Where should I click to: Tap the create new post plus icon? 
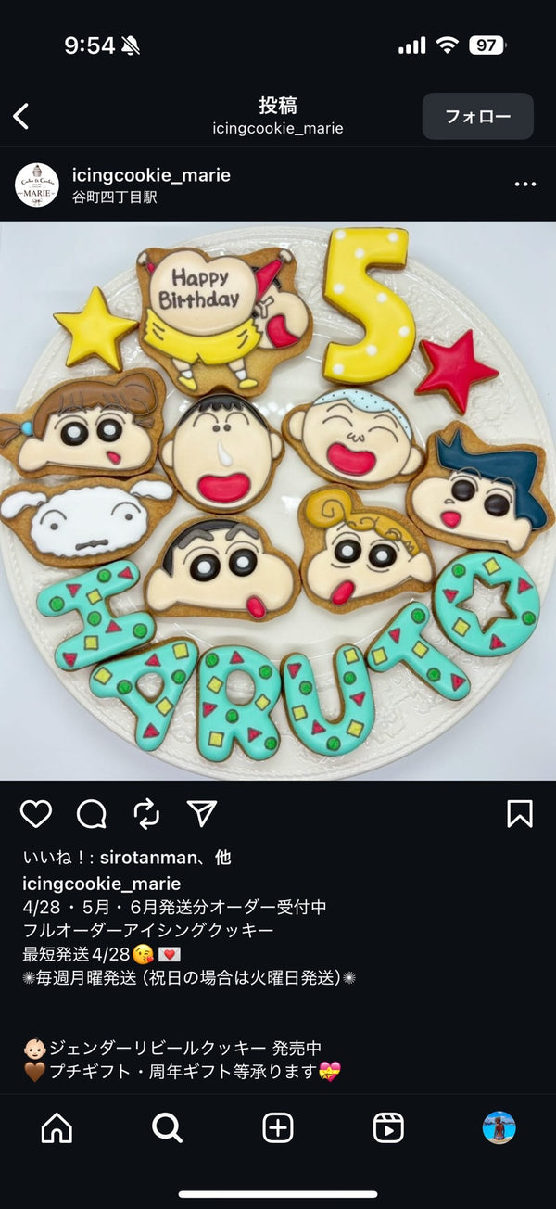tap(278, 1127)
